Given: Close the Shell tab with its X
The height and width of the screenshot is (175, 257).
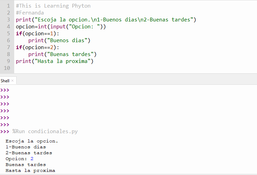Looking at the screenshot, I should (13, 81).
